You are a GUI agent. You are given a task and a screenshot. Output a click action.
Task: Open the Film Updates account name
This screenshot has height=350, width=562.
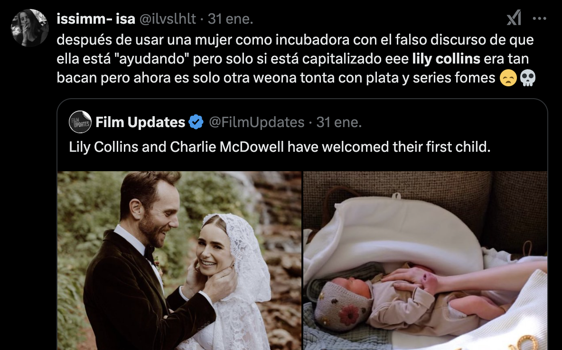tap(140, 122)
